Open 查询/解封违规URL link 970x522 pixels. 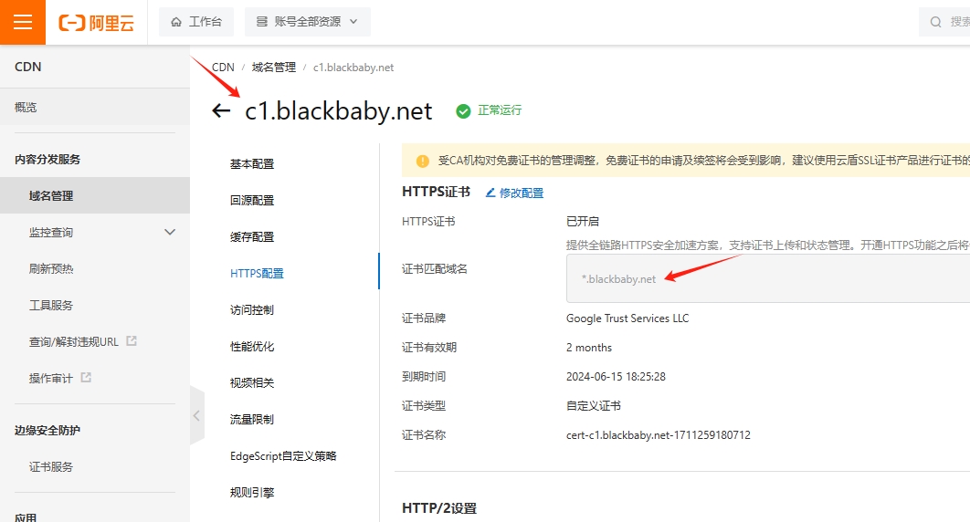point(74,341)
